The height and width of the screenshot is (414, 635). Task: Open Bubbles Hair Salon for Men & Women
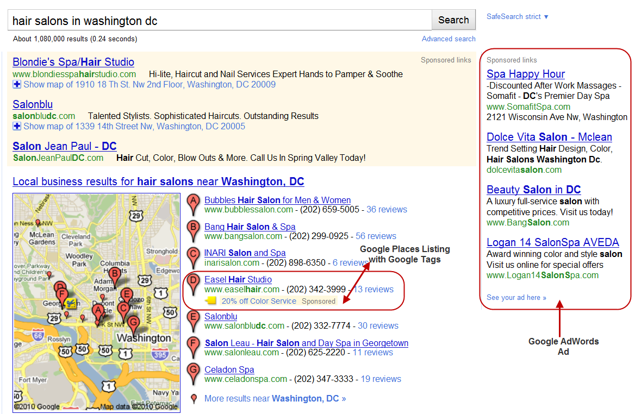(x=277, y=200)
